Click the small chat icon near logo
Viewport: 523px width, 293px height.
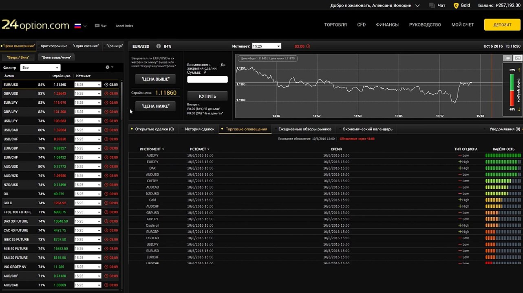(x=97, y=26)
